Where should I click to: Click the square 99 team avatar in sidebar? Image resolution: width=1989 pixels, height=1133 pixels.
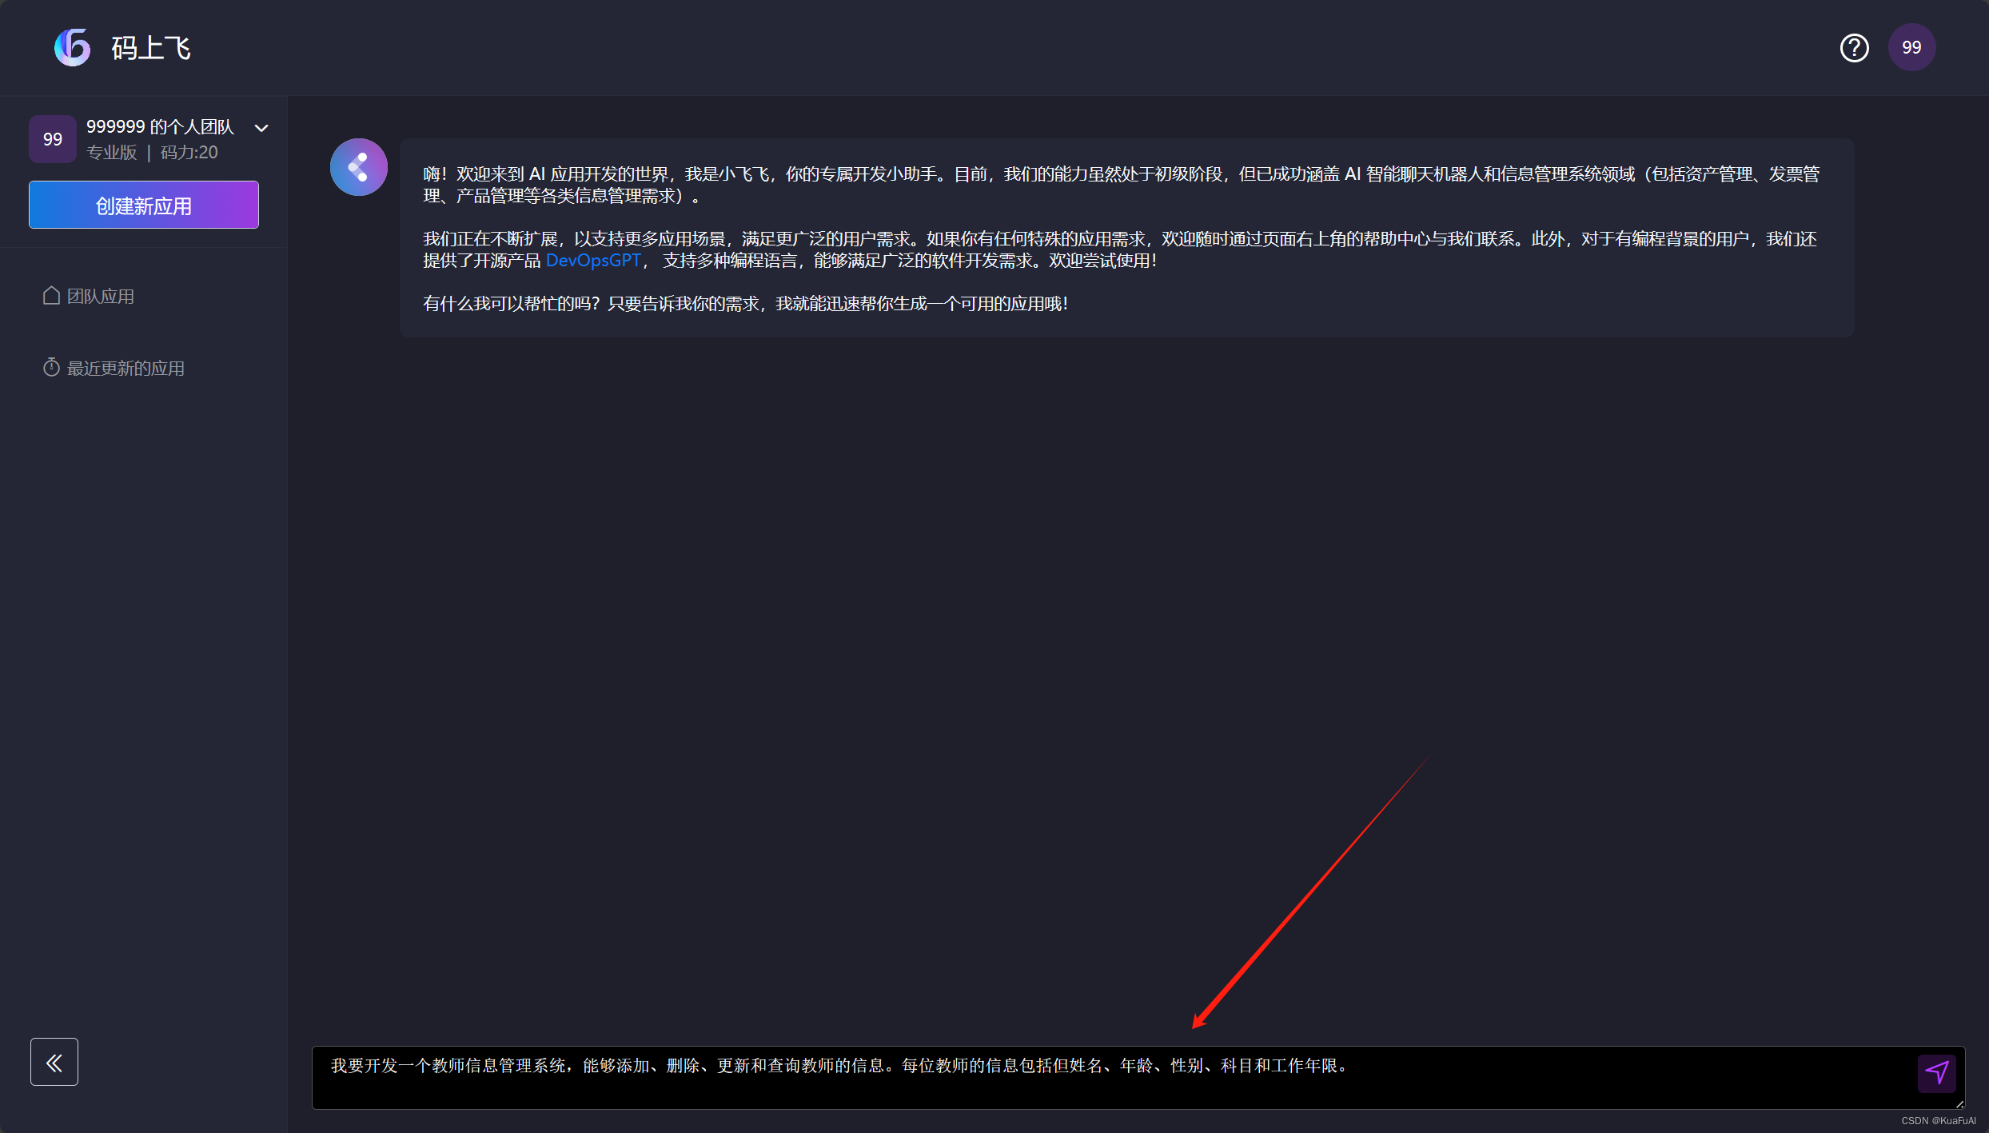[53, 139]
